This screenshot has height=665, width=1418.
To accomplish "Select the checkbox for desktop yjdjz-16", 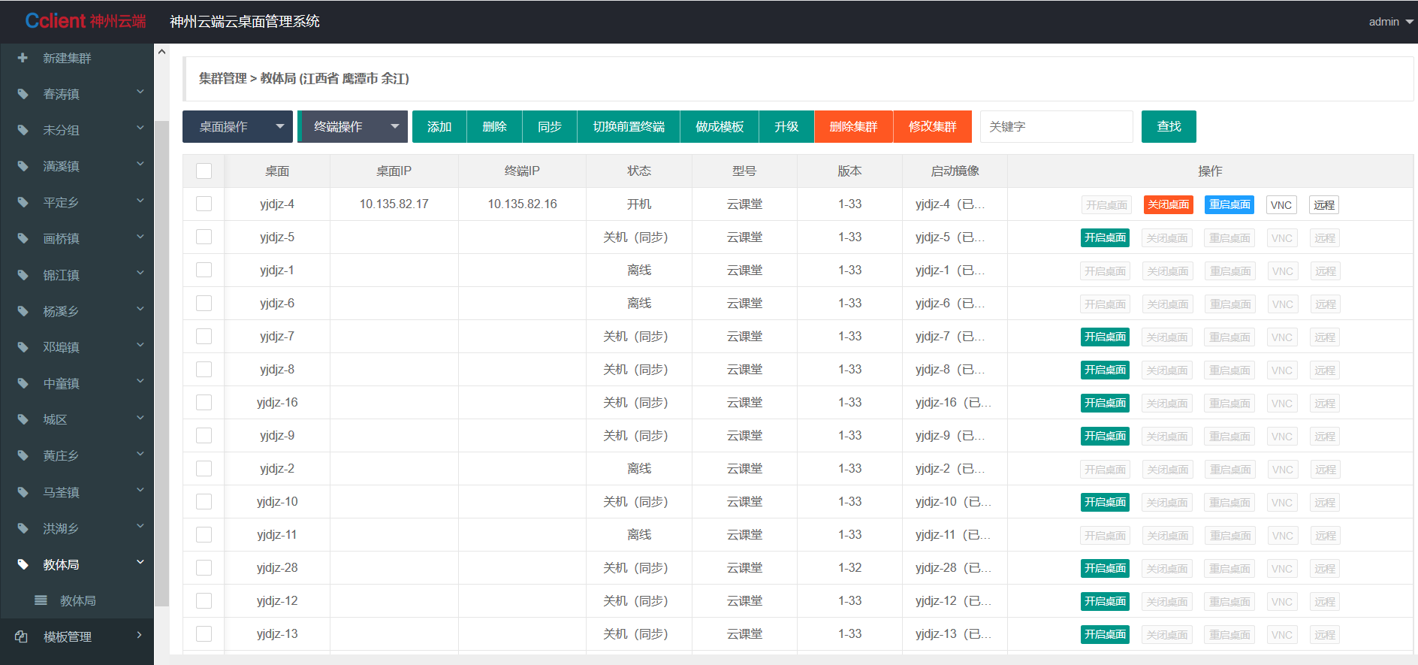I will coord(204,403).
